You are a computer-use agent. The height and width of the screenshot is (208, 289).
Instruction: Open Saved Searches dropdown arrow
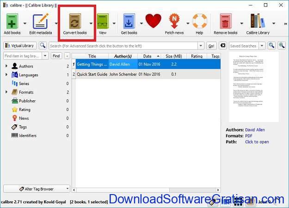pyautogui.click(x=262, y=45)
